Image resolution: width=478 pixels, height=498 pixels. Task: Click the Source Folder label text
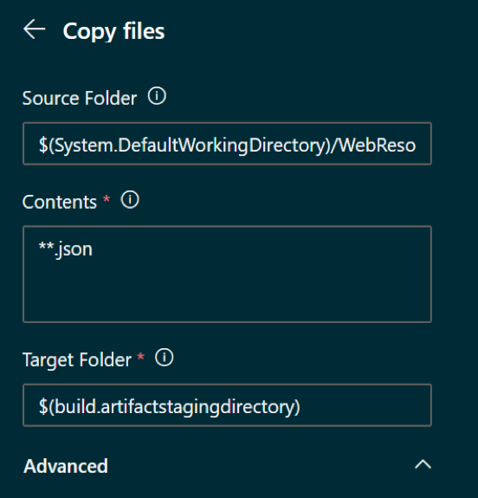click(80, 98)
